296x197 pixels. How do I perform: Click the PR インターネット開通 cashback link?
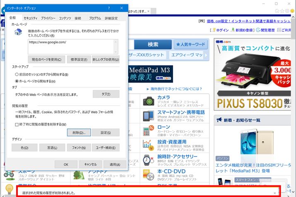click(x=249, y=21)
